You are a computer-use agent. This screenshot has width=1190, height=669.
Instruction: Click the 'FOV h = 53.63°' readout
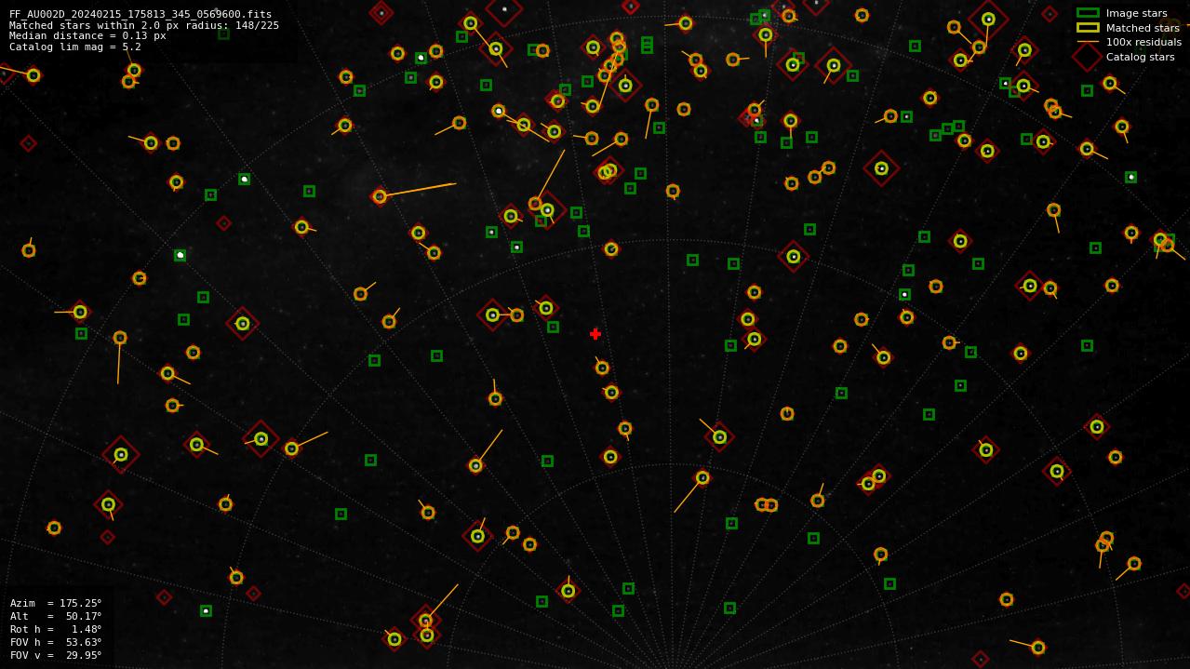(56, 642)
